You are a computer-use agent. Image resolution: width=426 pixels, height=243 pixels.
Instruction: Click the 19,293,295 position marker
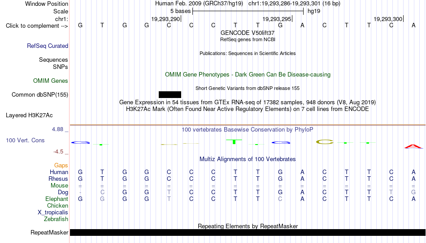(x=277, y=19)
